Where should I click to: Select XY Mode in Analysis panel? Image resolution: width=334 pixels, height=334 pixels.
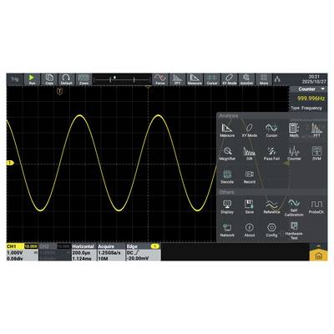(250, 130)
